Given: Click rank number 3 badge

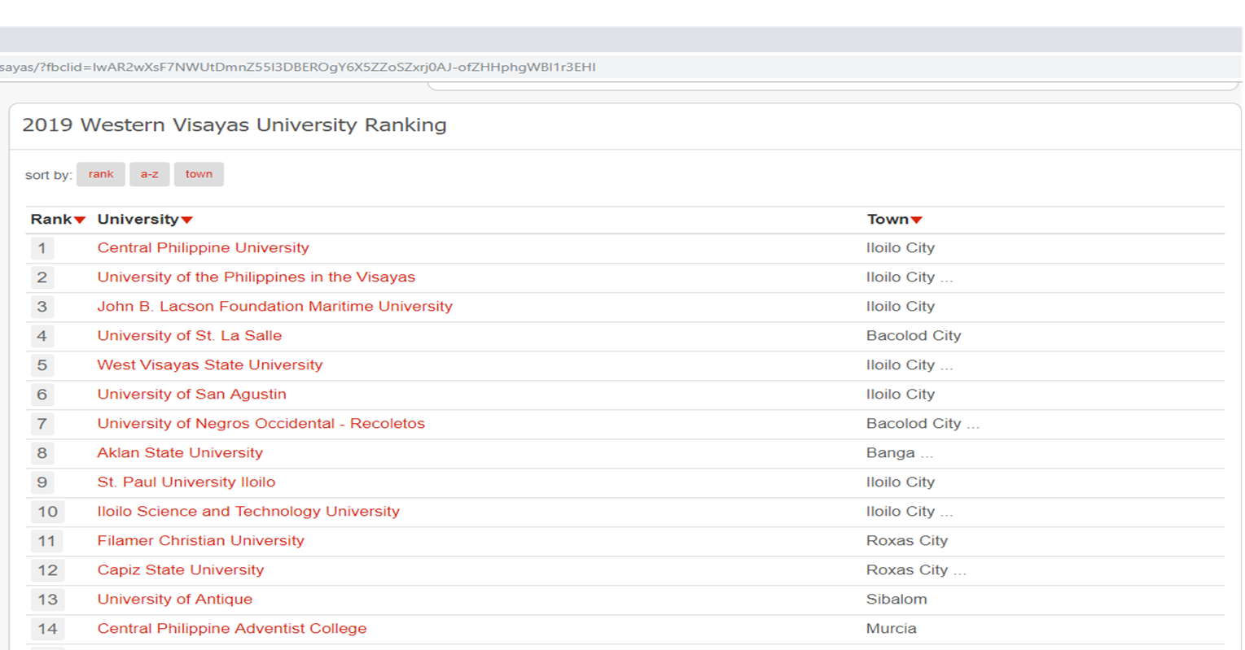Looking at the screenshot, I should 42,307.
